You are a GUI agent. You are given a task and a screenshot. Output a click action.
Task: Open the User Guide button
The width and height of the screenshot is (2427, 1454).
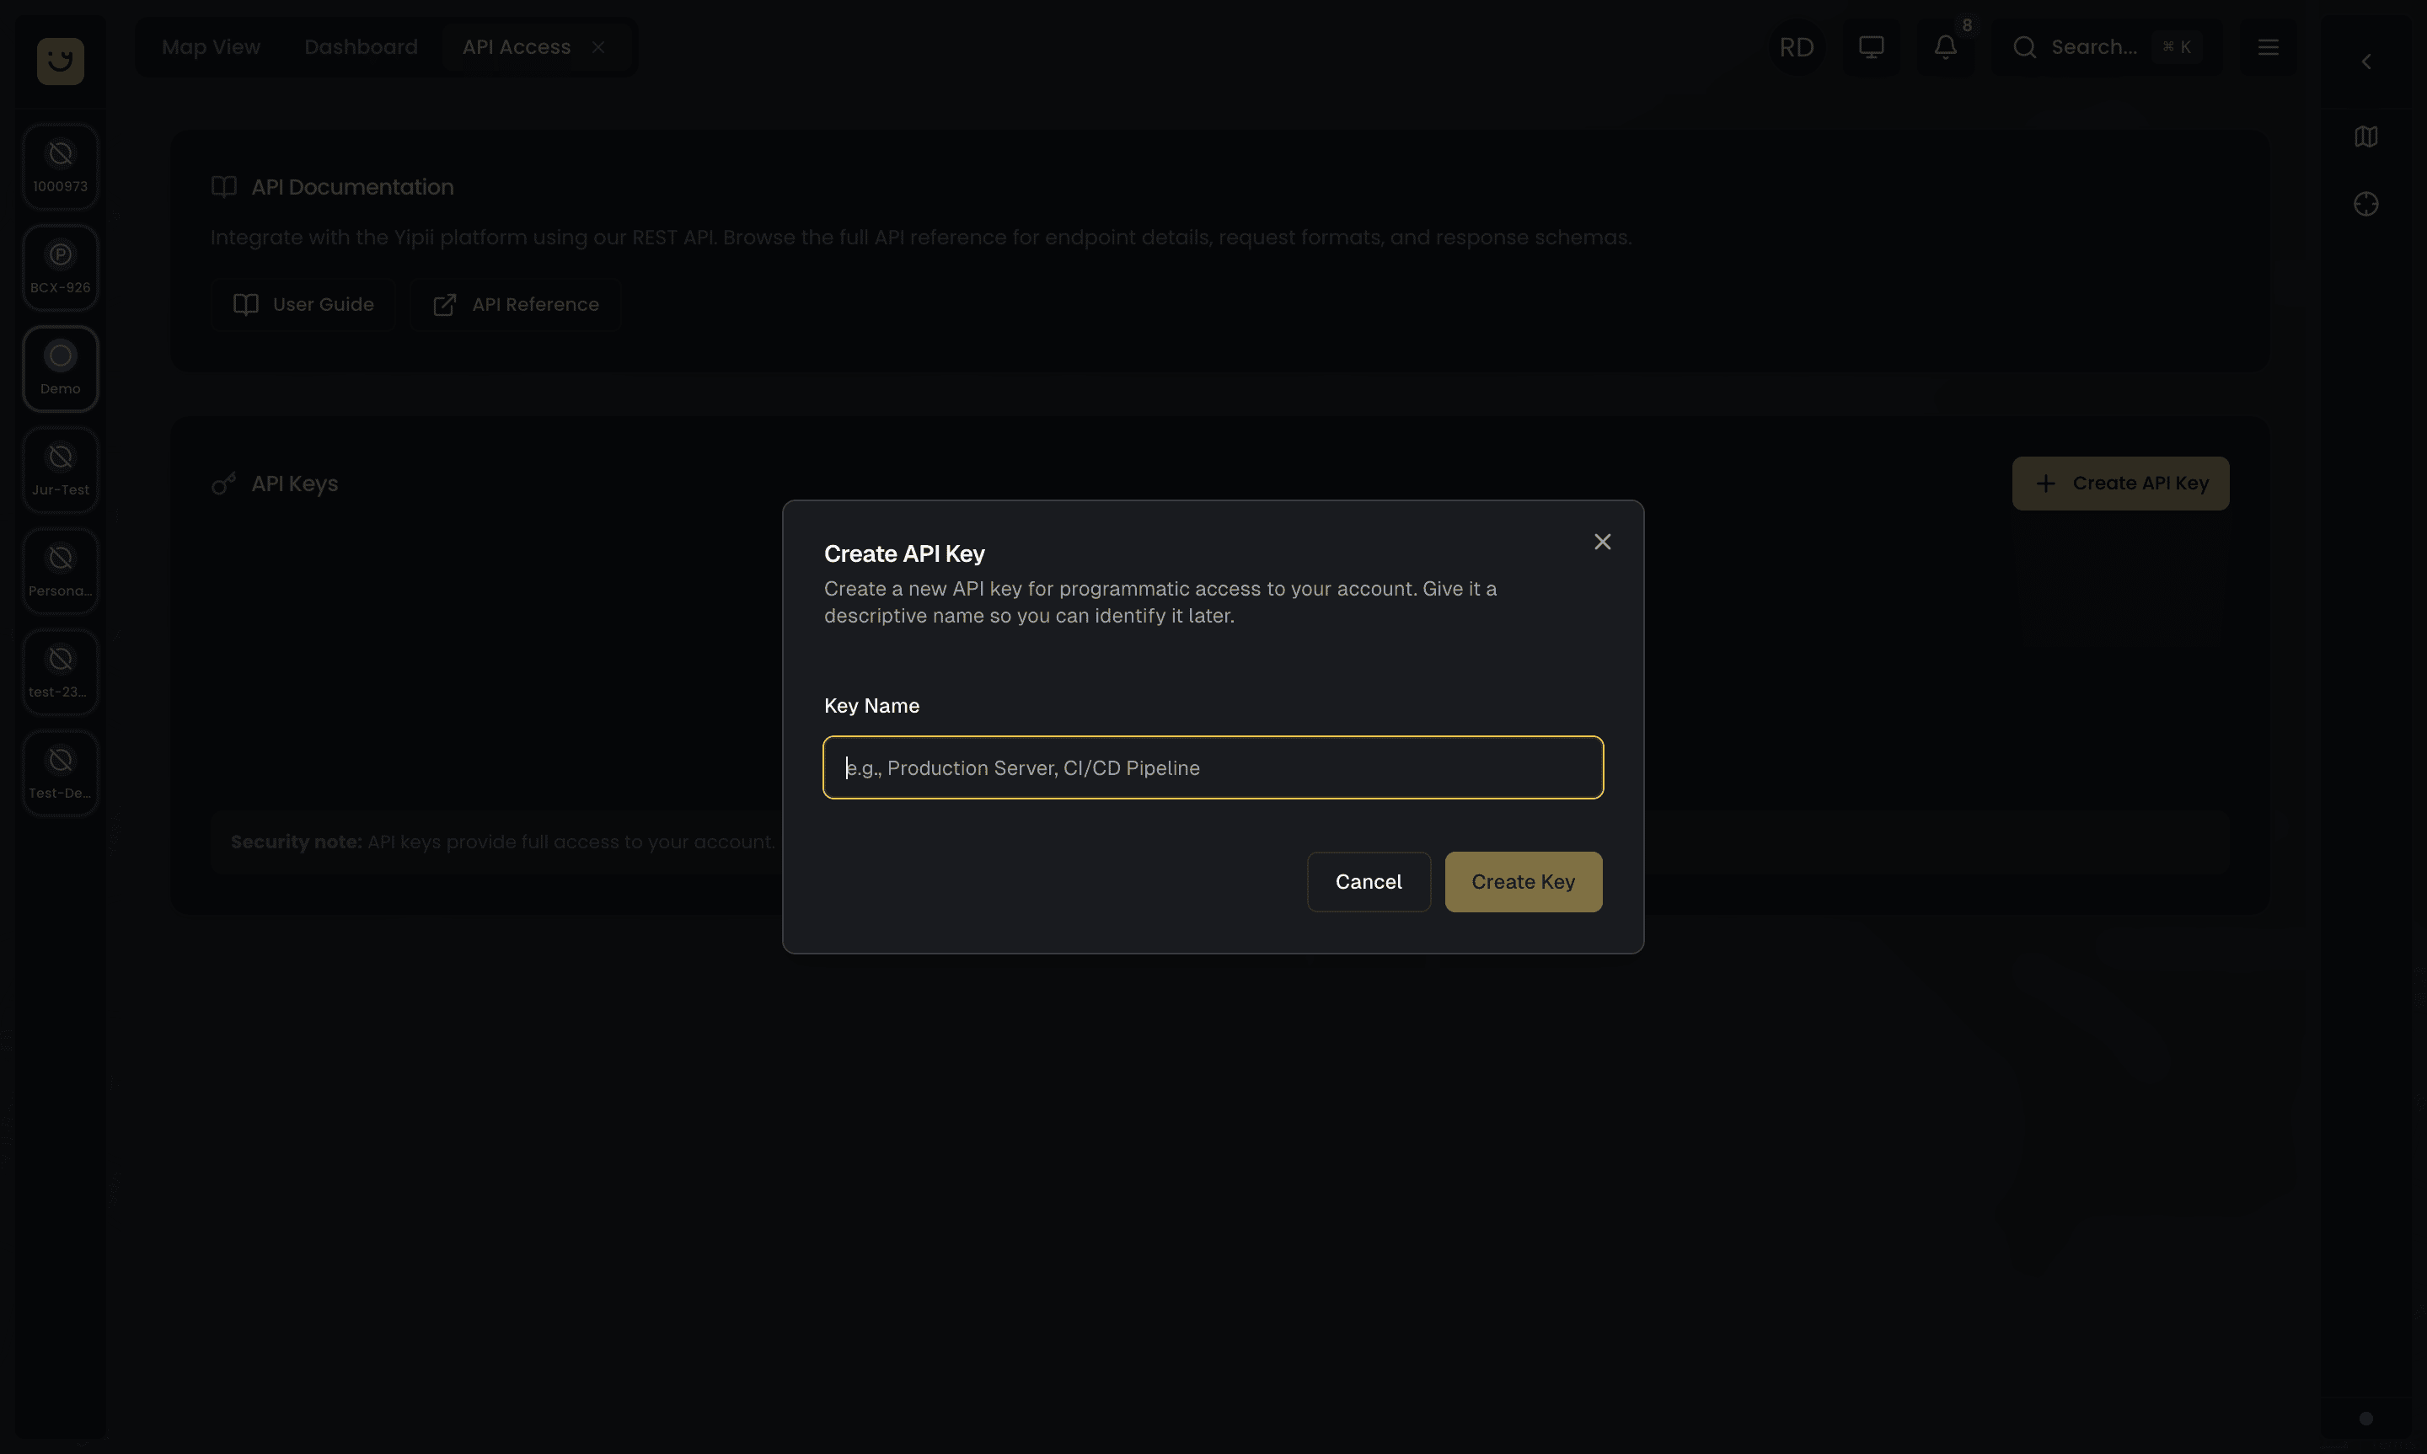[x=303, y=305]
